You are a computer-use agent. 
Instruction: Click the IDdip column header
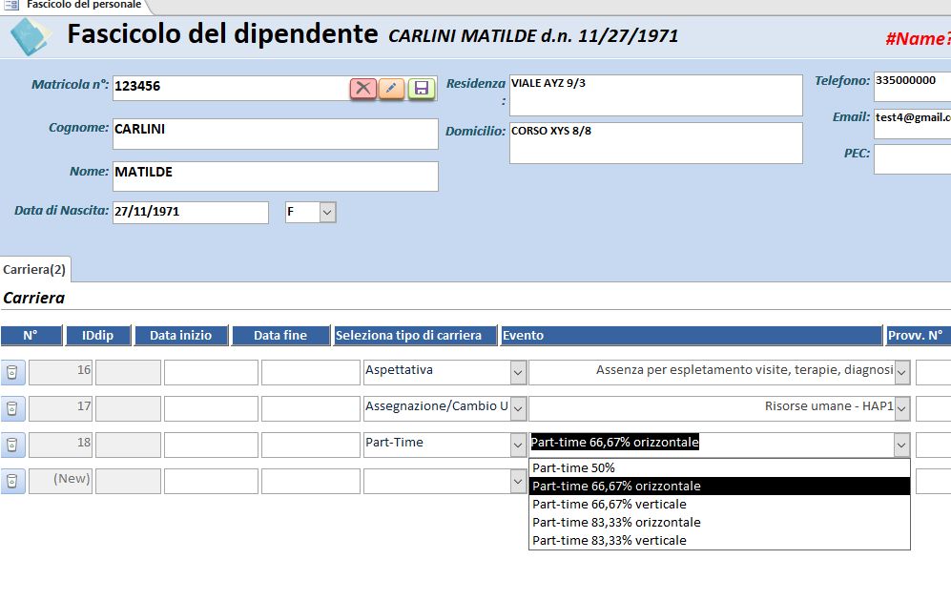(x=97, y=336)
